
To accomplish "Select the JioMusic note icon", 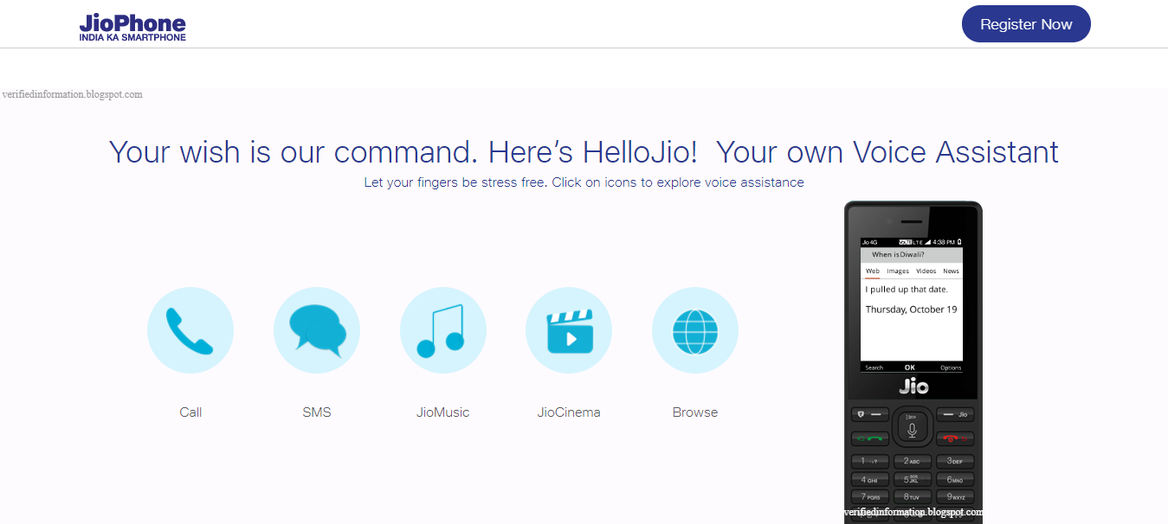I will (443, 330).
